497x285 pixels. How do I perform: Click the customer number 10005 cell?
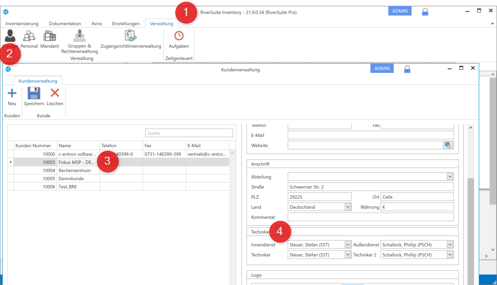pyautogui.click(x=35, y=178)
